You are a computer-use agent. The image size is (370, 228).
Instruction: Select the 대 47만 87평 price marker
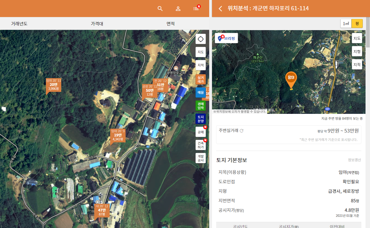click(x=102, y=210)
